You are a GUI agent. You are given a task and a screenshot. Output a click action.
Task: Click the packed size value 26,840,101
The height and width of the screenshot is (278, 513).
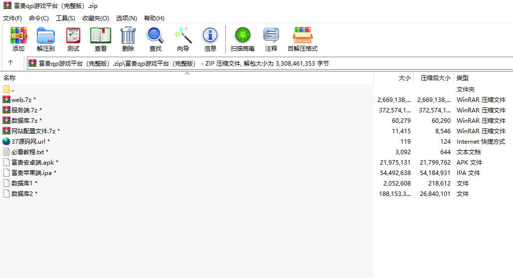tap(435, 194)
